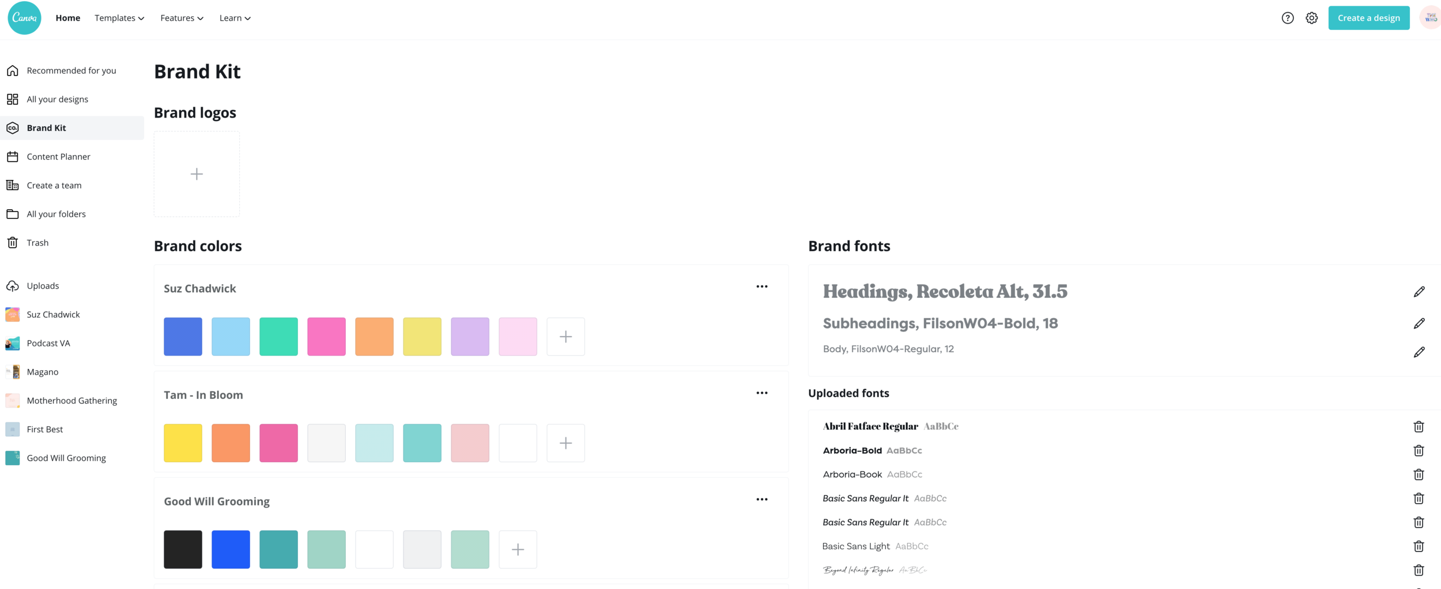Open the Magano folder
Viewport: 1441px width, 589px height.
pos(71,372)
